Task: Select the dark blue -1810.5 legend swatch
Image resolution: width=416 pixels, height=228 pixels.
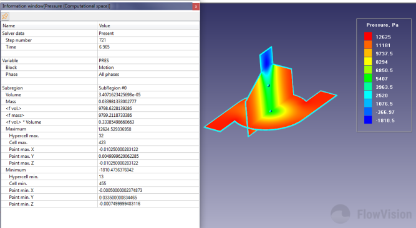Action: tap(368, 120)
